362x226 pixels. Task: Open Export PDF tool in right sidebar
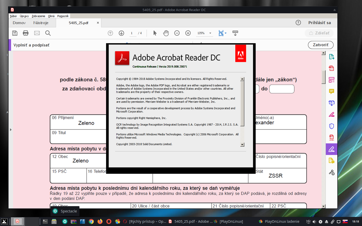point(331,57)
